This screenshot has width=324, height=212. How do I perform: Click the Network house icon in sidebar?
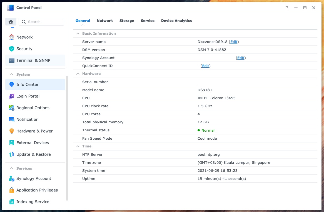click(x=12, y=37)
